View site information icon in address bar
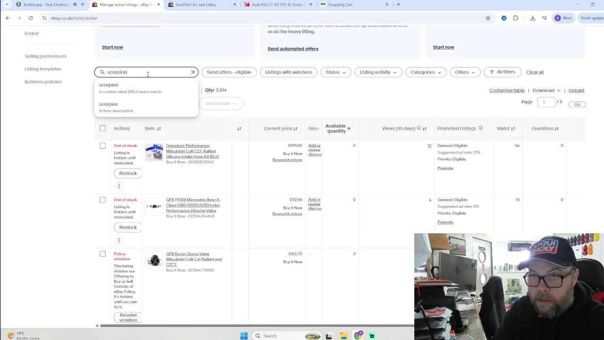This screenshot has height=340, width=604. [44, 18]
